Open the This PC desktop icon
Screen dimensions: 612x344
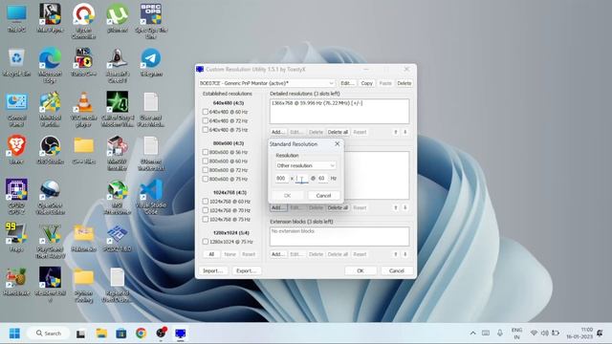(16, 18)
